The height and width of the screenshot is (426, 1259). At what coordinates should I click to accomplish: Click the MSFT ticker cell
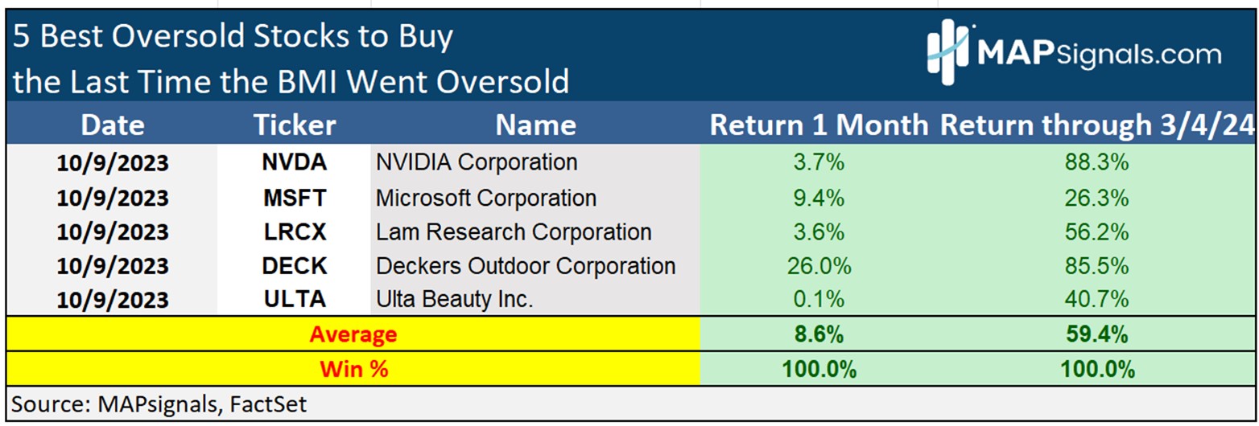tap(295, 197)
